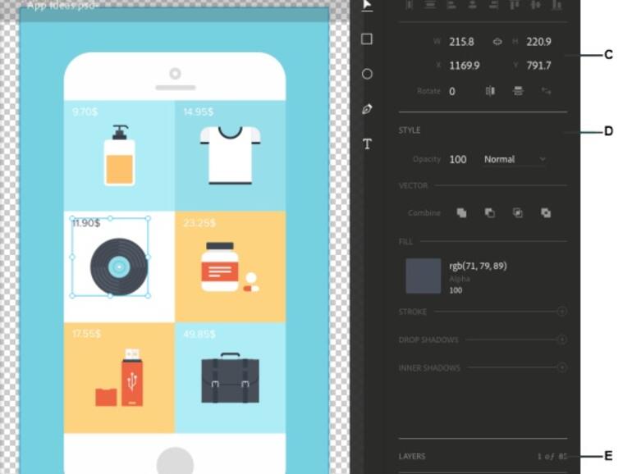Viewport: 632px width, 474px height.
Task: Click the W field showing 215.8
Action: pyautogui.click(x=461, y=42)
